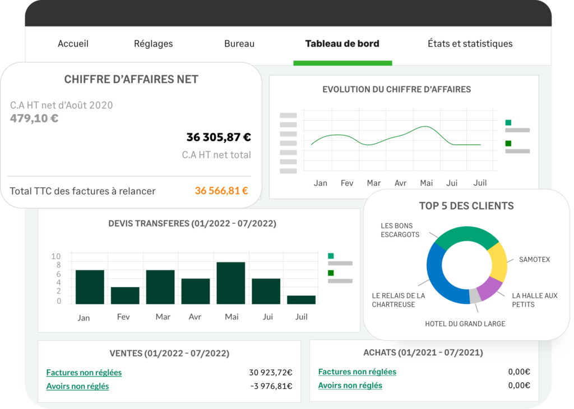Viewport: 574px width, 409px height.
Task: Click the orange 36 566,81 € amount to follow up
Action: [x=221, y=191]
